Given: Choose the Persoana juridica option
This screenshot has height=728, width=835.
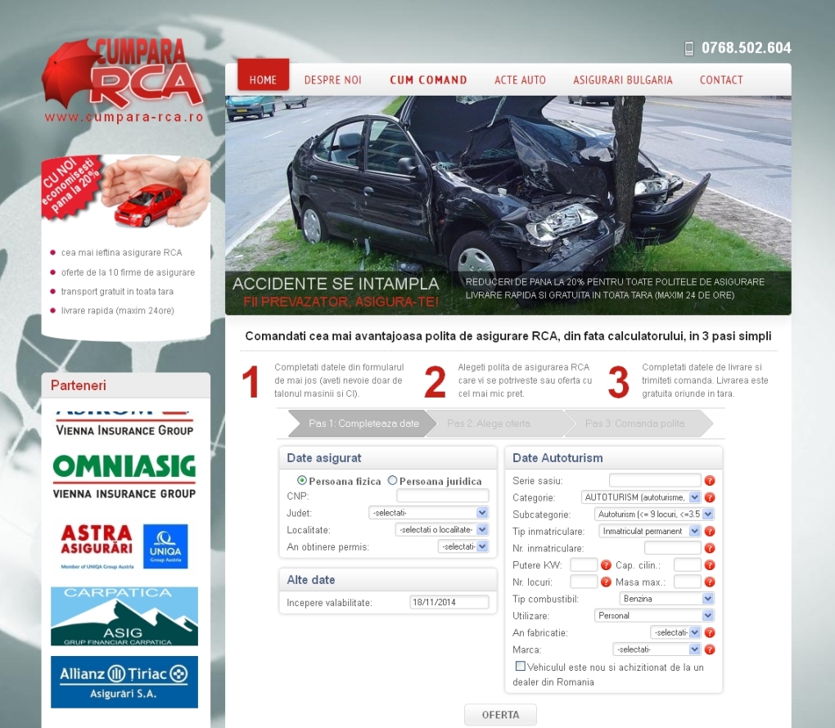Looking at the screenshot, I should point(393,481).
